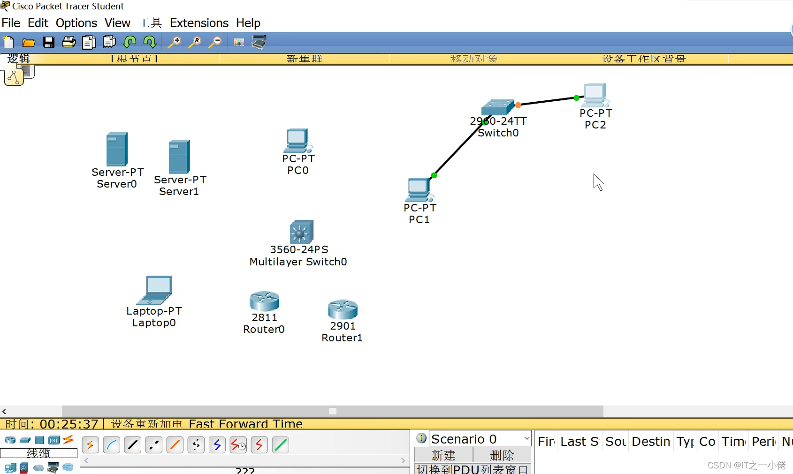Select the Switches device category

pyautogui.click(x=25, y=440)
